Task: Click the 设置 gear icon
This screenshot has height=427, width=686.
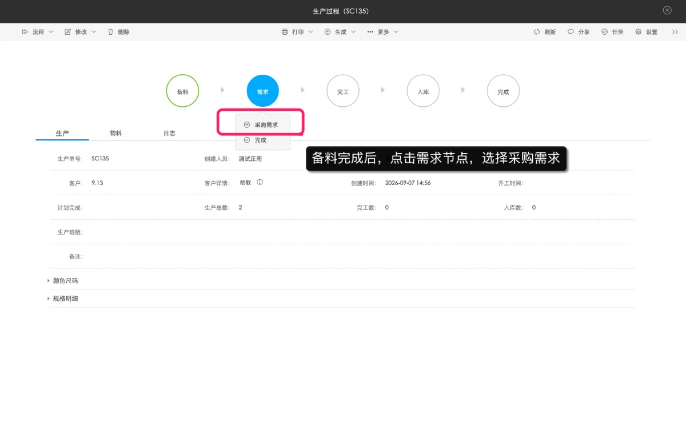Action: point(639,32)
